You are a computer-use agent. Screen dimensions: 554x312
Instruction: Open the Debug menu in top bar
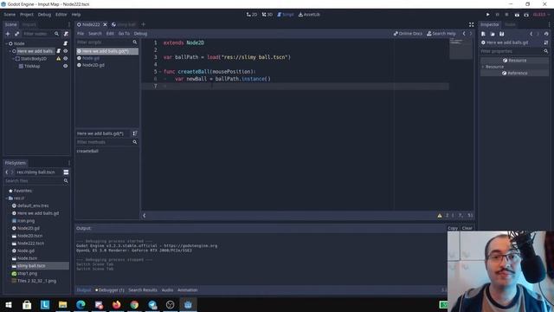44,15
